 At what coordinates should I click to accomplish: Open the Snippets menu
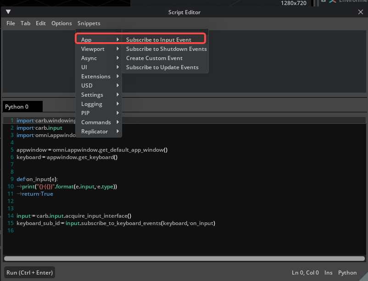point(89,23)
